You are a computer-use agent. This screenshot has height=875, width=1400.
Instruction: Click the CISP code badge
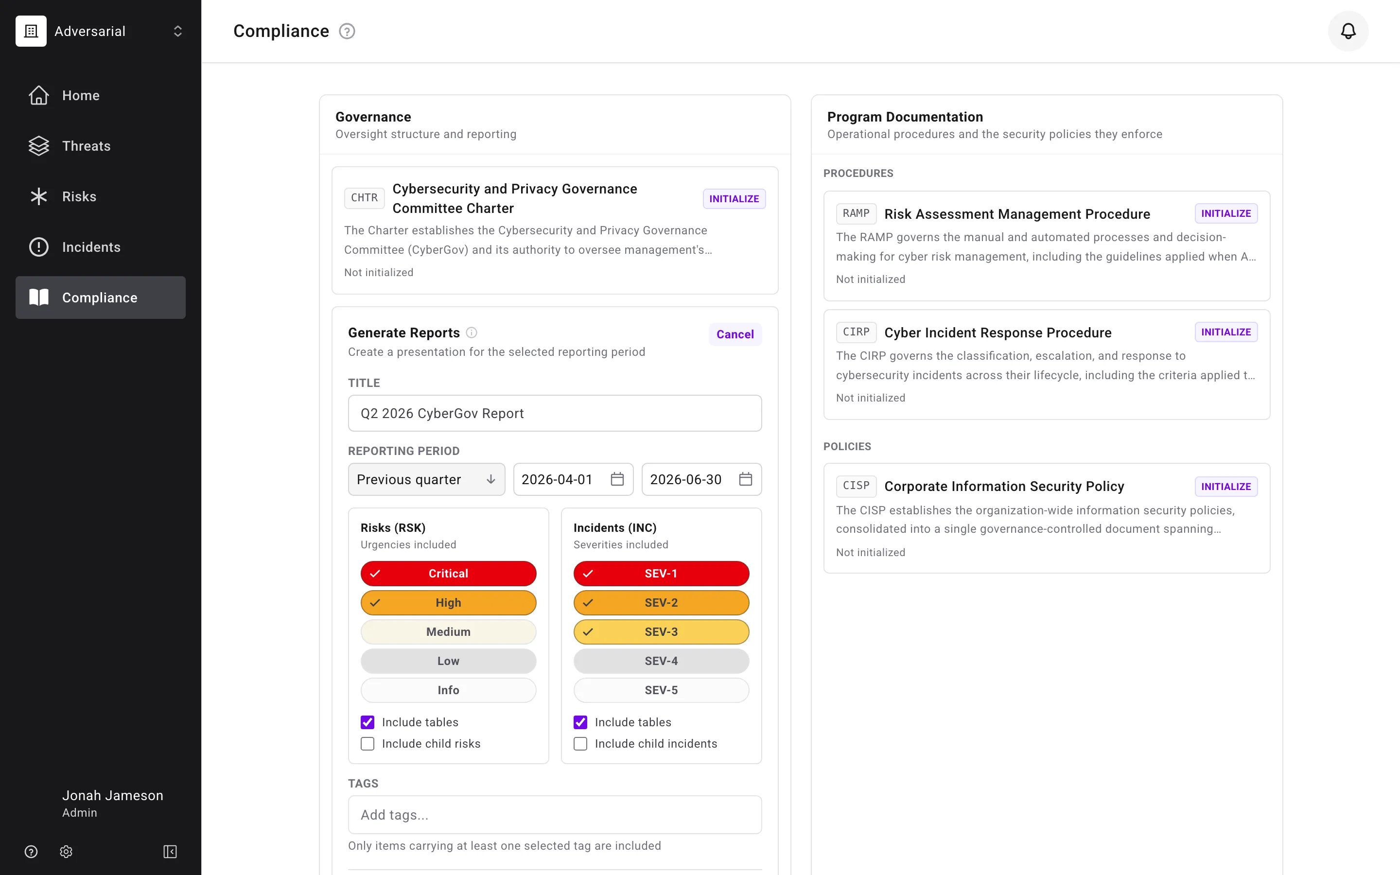856,486
